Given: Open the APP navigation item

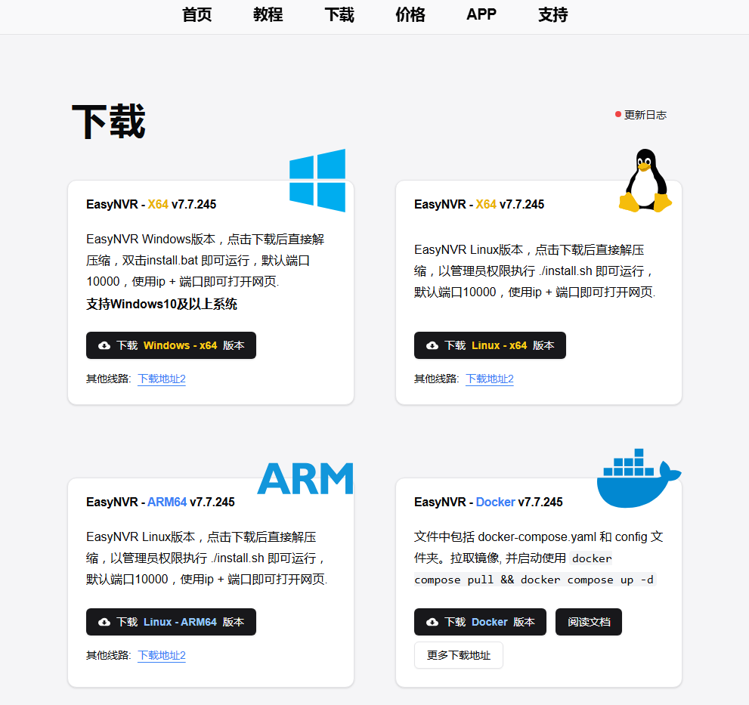Looking at the screenshot, I should 481,15.
